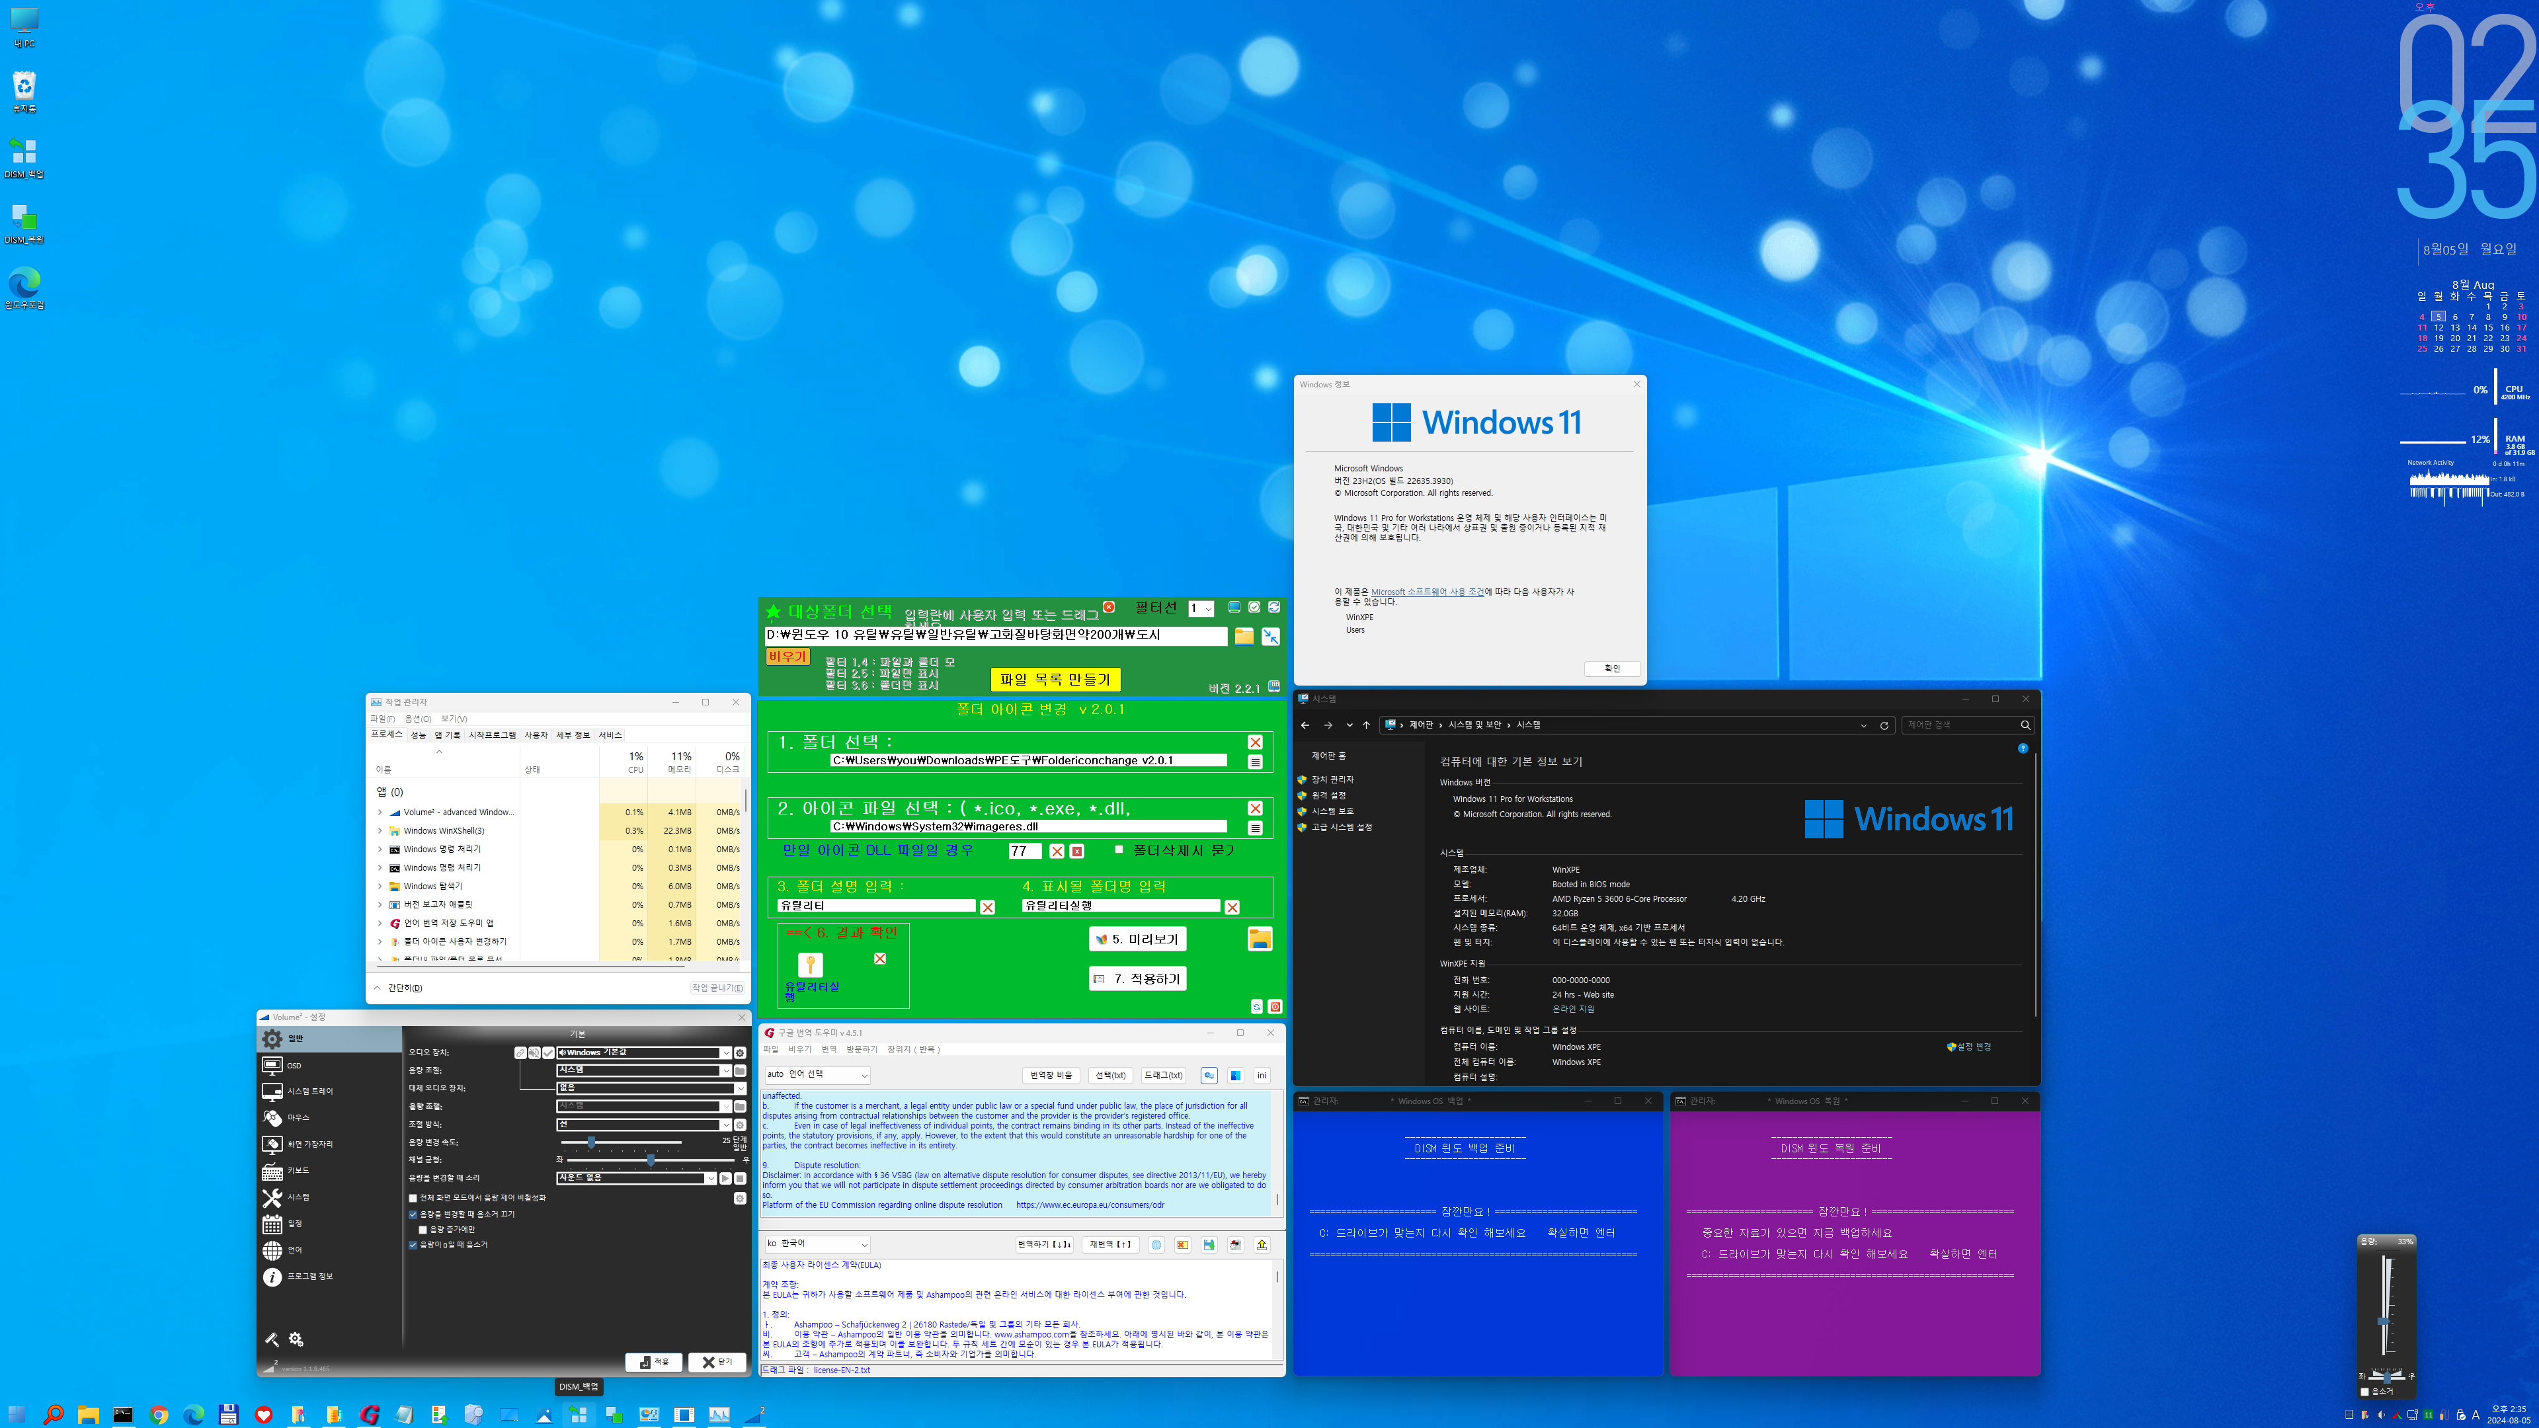This screenshot has width=2539, height=1428.
Task: Open 옵션(O) menu in Task Manager
Action: [418, 719]
